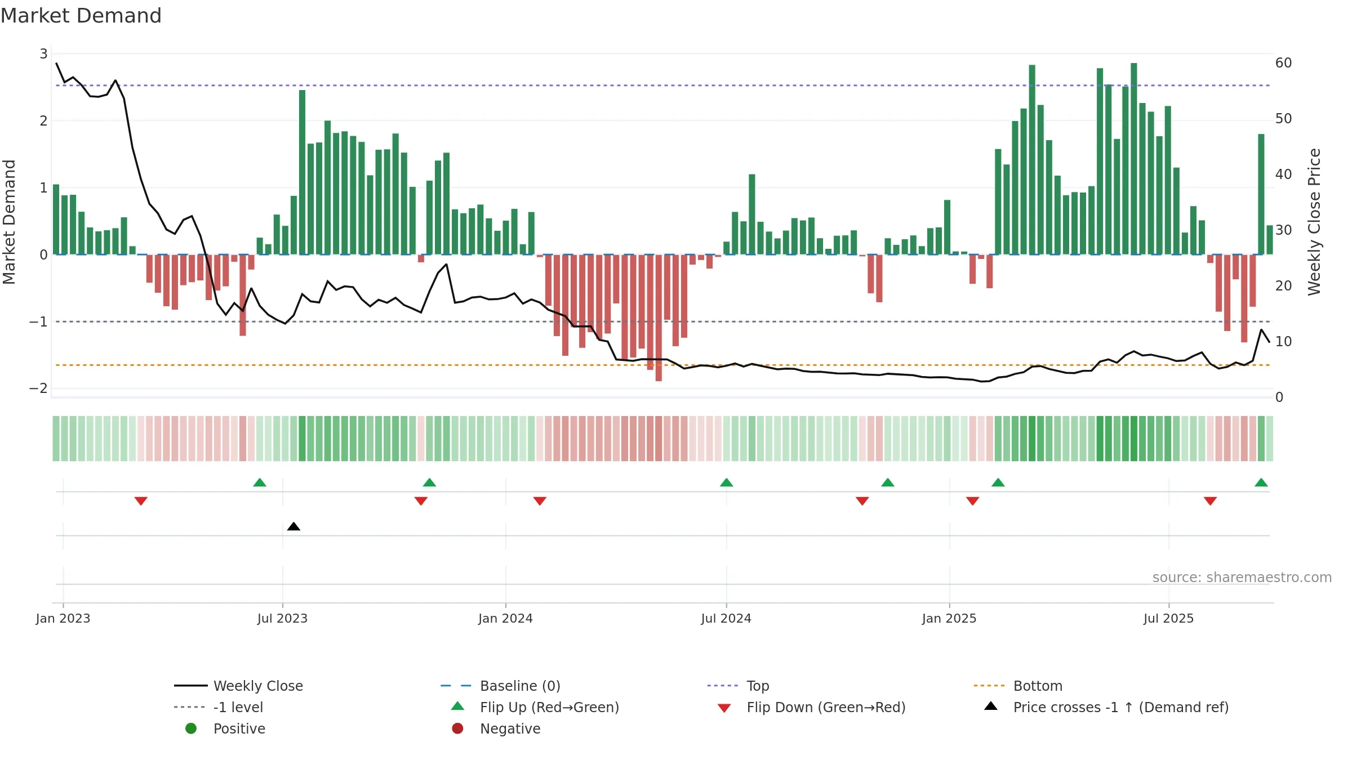The width and height of the screenshot is (1352, 760).
Task: Toggle the Weekly Close legend entry
Action: tap(238, 686)
